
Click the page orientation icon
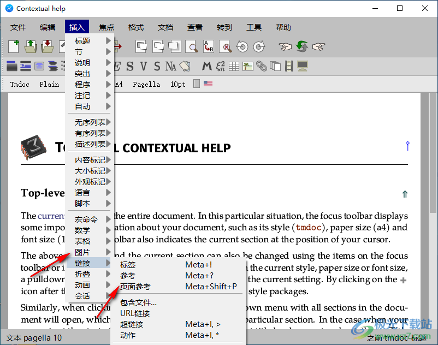pos(197,84)
